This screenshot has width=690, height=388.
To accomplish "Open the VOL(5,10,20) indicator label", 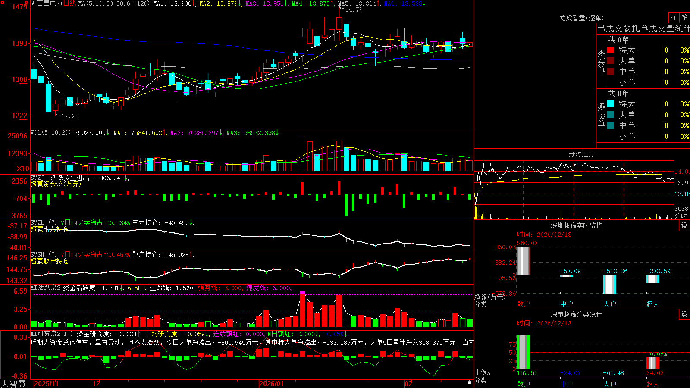I will pos(50,133).
